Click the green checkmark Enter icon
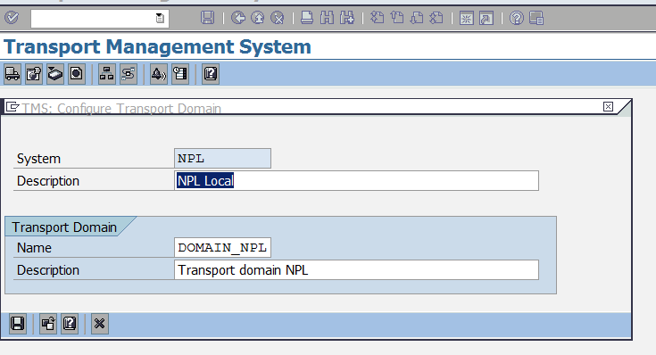The height and width of the screenshot is (355, 656). point(12,18)
